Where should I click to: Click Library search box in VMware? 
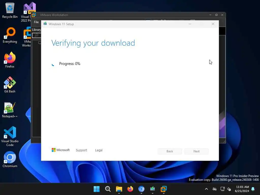(37, 35)
